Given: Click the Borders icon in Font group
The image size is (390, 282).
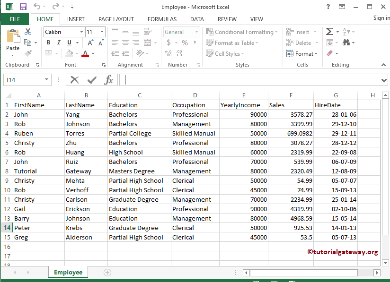Looking at the screenshot, I should [x=48, y=52].
